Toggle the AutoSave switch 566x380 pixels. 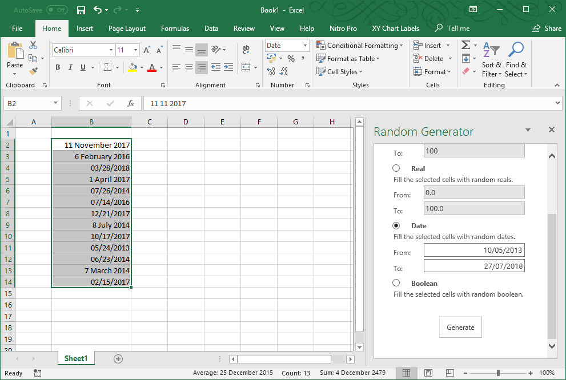point(57,10)
